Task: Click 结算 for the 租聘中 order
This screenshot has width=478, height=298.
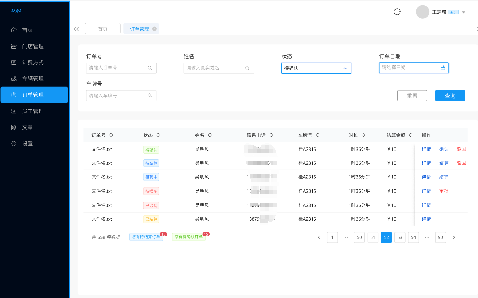Action: [444, 177]
